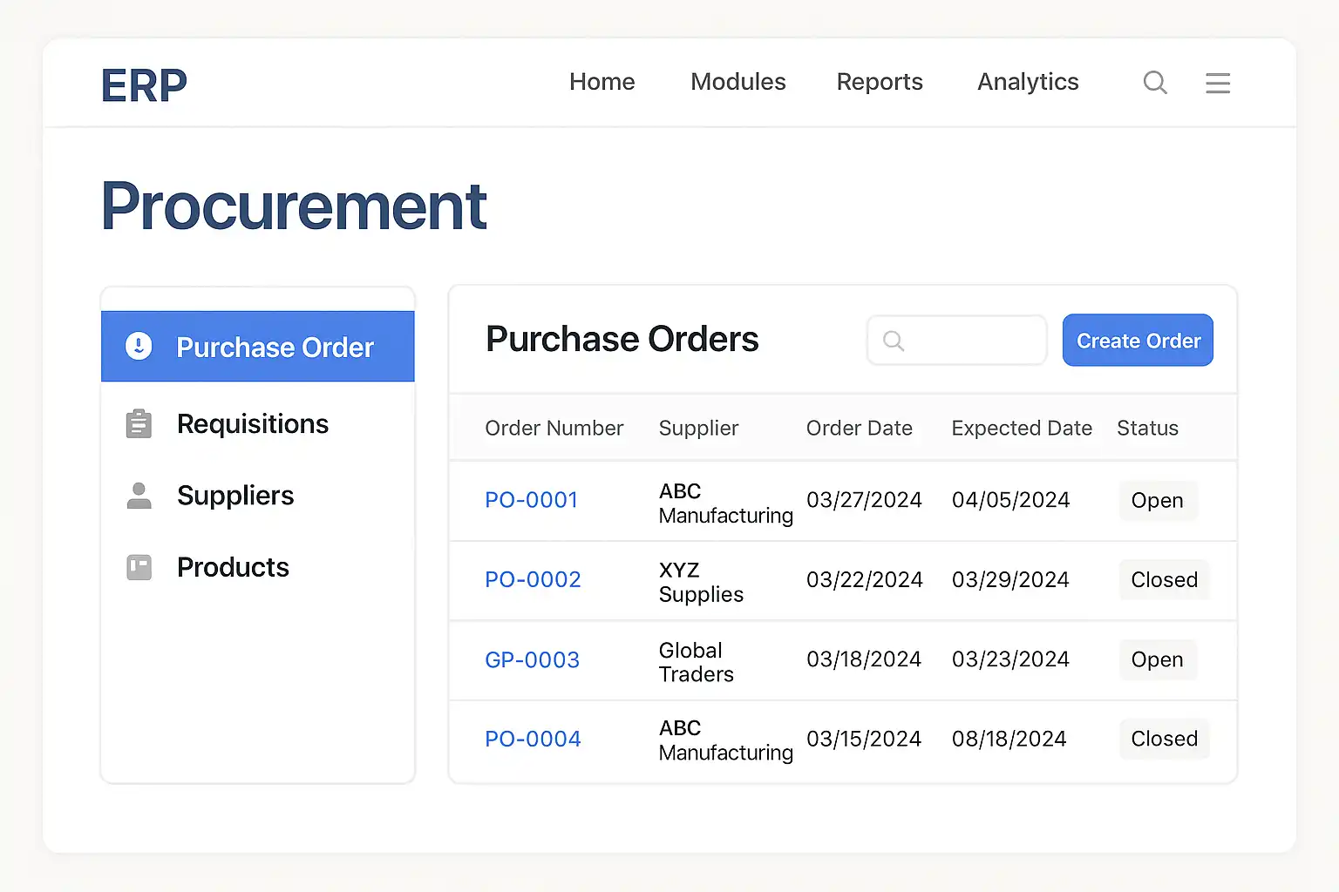Screen dimensions: 1339x892
Task: Open purchase order PO-0001 link
Action: coord(532,500)
